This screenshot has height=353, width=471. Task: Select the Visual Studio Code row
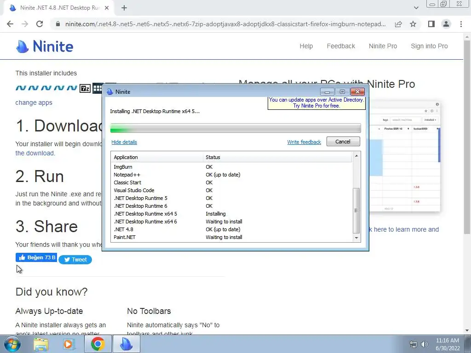pyautogui.click(x=232, y=190)
